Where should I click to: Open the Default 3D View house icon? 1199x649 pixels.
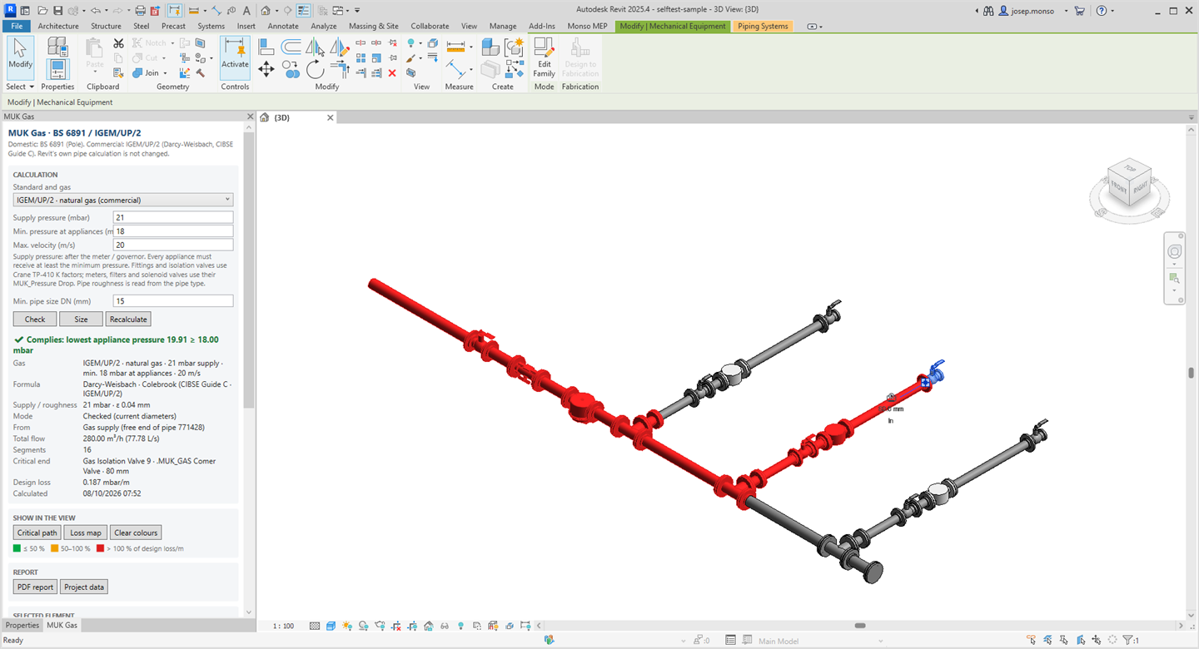pyautogui.click(x=266, y=11)
